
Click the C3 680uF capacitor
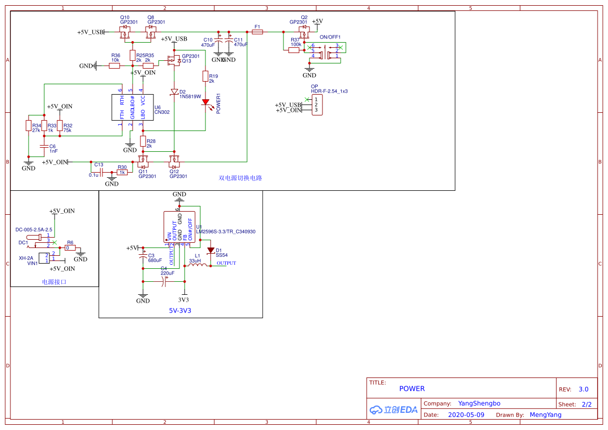(x=143, y=257)
